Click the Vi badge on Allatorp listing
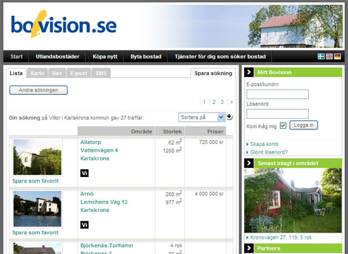Screen dimensions: 348x254 (x=84, y=173)
